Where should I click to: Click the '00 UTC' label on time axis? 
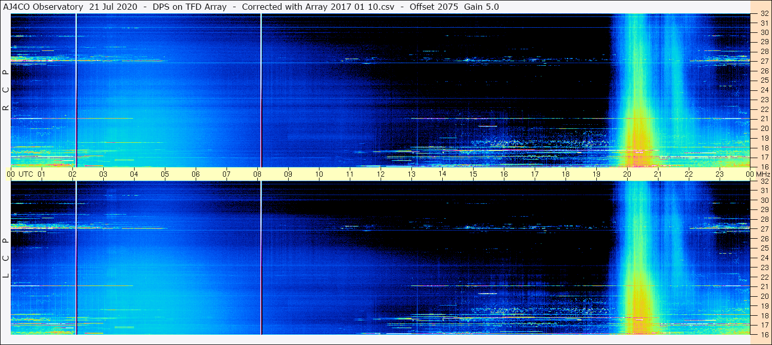[20, 174]
